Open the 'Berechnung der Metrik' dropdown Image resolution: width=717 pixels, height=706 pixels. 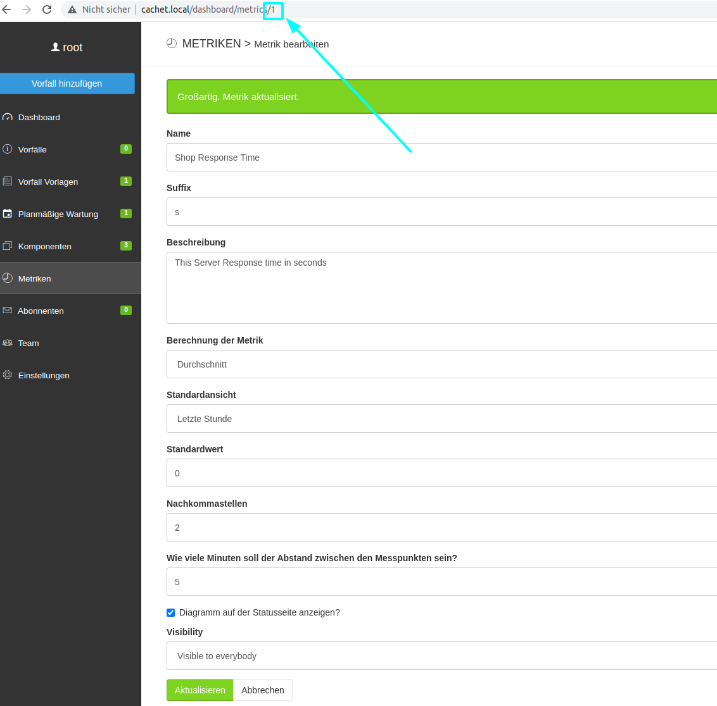pos(441,364)
